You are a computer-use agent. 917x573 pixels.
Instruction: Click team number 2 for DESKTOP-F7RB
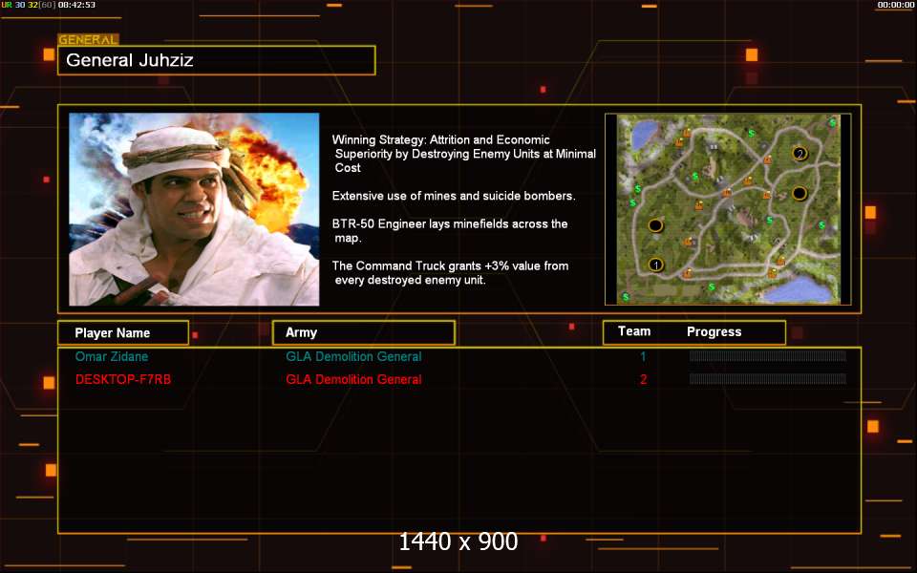point(643,379)
